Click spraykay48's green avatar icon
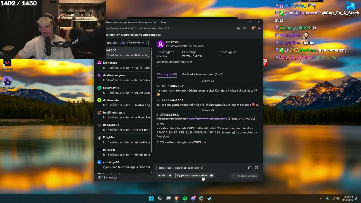The image size is (361, 203). (x=99, y=88)
